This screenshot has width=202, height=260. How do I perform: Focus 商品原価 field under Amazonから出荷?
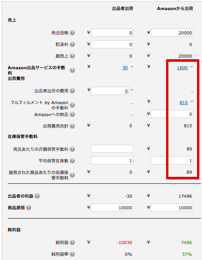click(172, 207)
